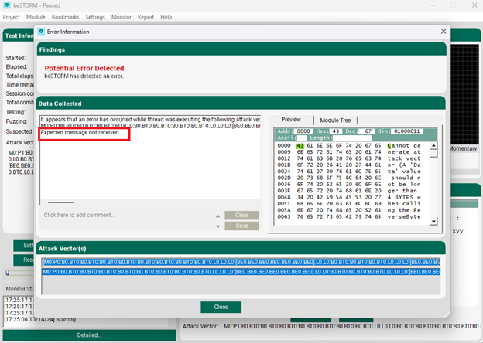This screenshot has width=483, height=343.
Task: Click the 'Cannot ge' ASCII text in preview
Action: point(404,146)
